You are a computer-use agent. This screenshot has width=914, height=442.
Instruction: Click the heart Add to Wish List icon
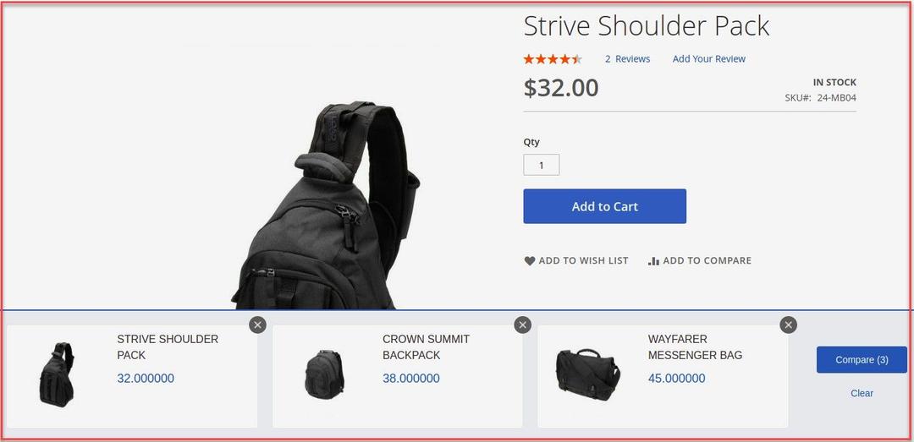[529, 261]
